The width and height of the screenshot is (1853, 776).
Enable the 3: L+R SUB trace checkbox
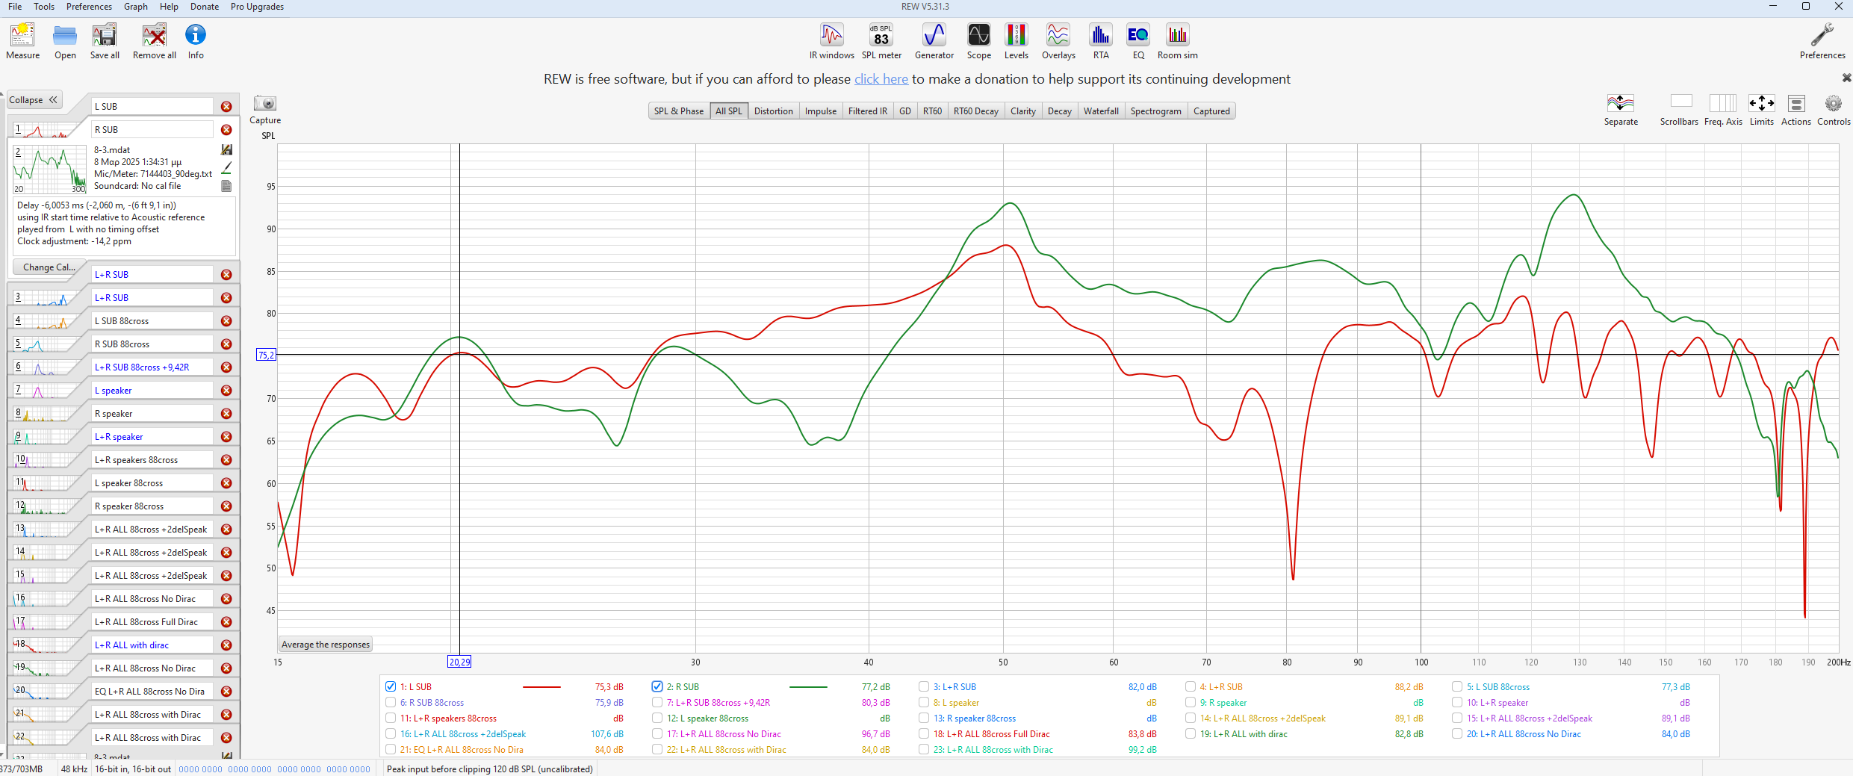(x=924, y=686)
